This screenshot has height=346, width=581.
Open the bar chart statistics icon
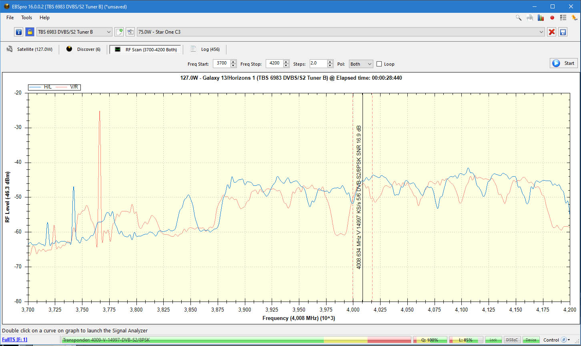[x=541, y=18]
